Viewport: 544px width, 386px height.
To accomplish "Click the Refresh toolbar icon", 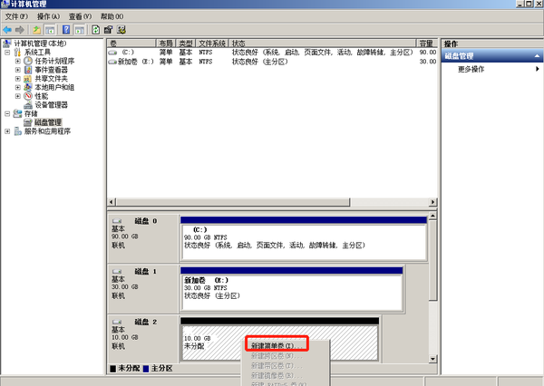I will click(x=95, y=30).
